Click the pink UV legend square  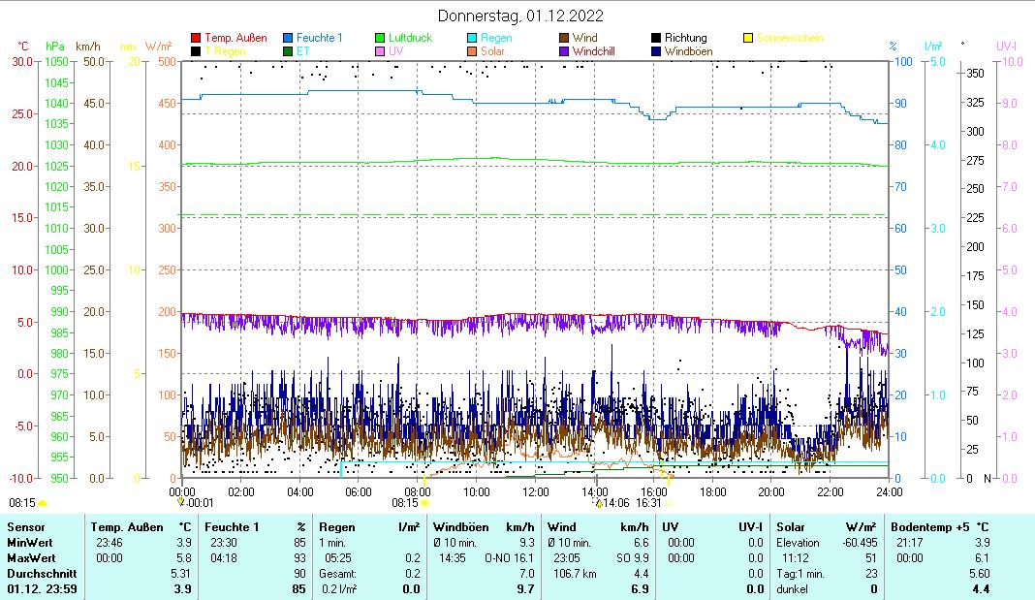(380, 50)
